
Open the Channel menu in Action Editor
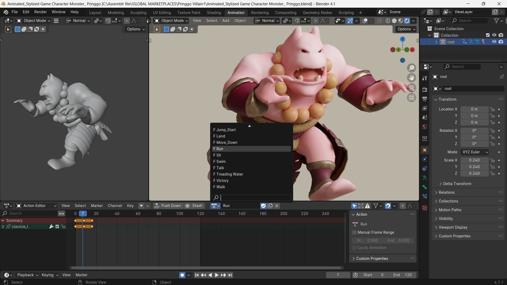tap(115, 206)
